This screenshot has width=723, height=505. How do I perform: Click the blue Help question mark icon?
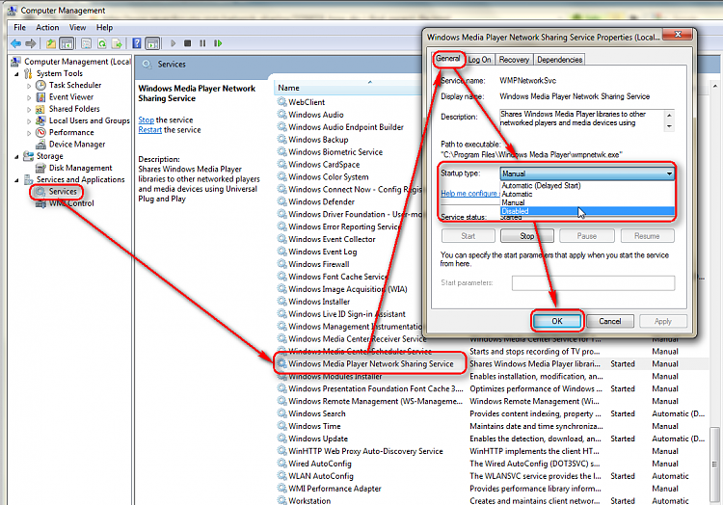(137, 43)
